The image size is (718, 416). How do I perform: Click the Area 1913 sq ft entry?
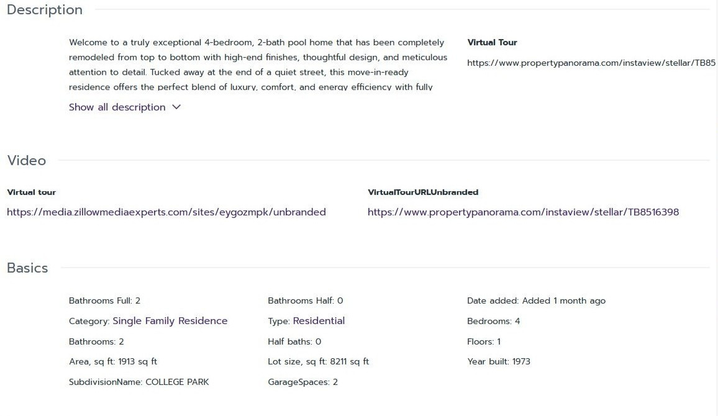[x=112, y=361]
